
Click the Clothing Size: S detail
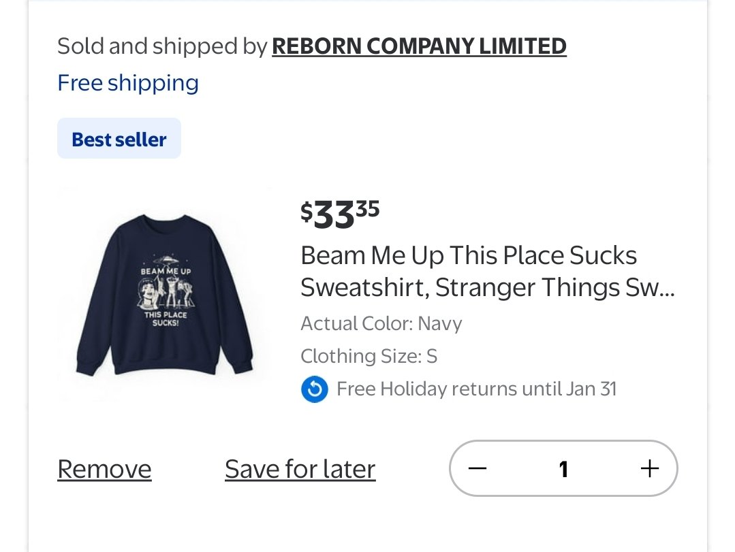(x=369, y=356)
